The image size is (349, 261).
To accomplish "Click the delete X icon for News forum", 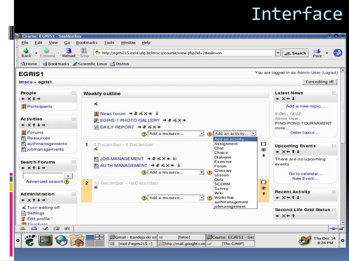I will (x=146, y=114).
